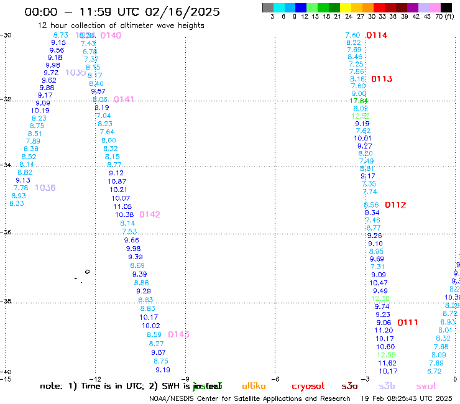
Task: Click the date range title 00:00 – 11:59 UTC
Action: pyautogui.click(x=122, y=12)
